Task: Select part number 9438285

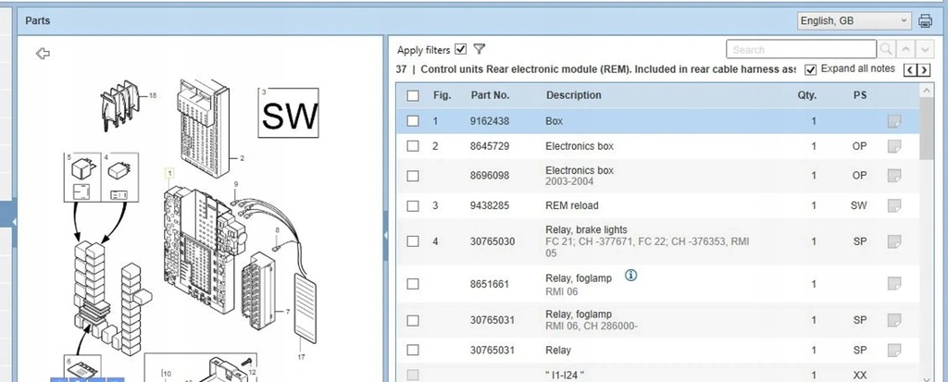Action: point(490,206)
